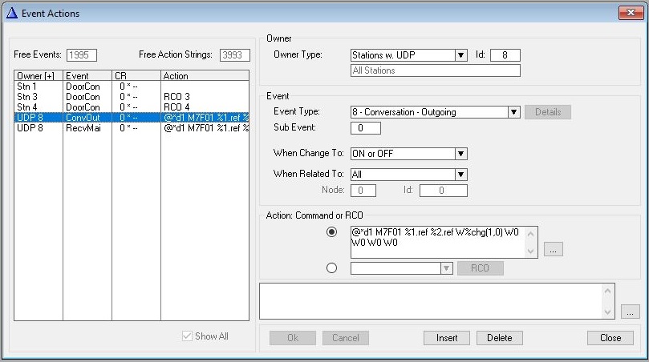Click the Close button
Screen dimensions: 649x362
(x=610, y=338)
